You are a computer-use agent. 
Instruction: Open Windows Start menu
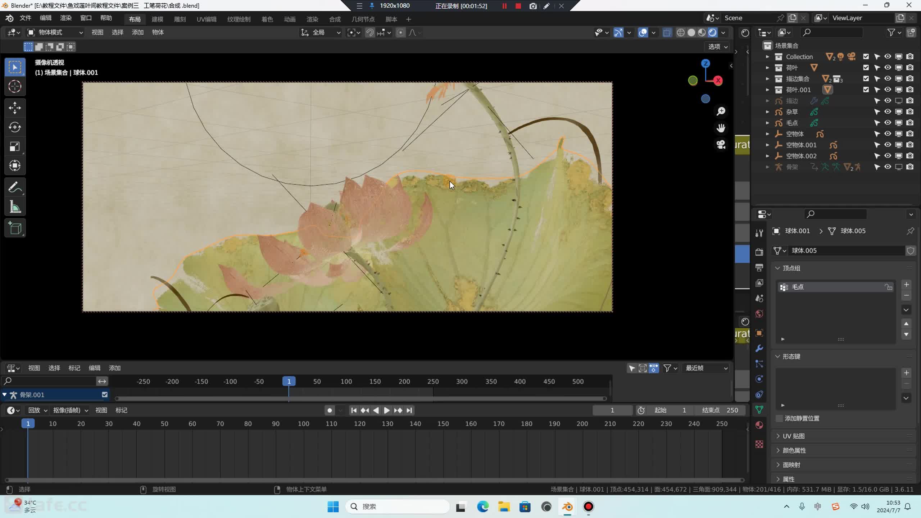(333, 507)
